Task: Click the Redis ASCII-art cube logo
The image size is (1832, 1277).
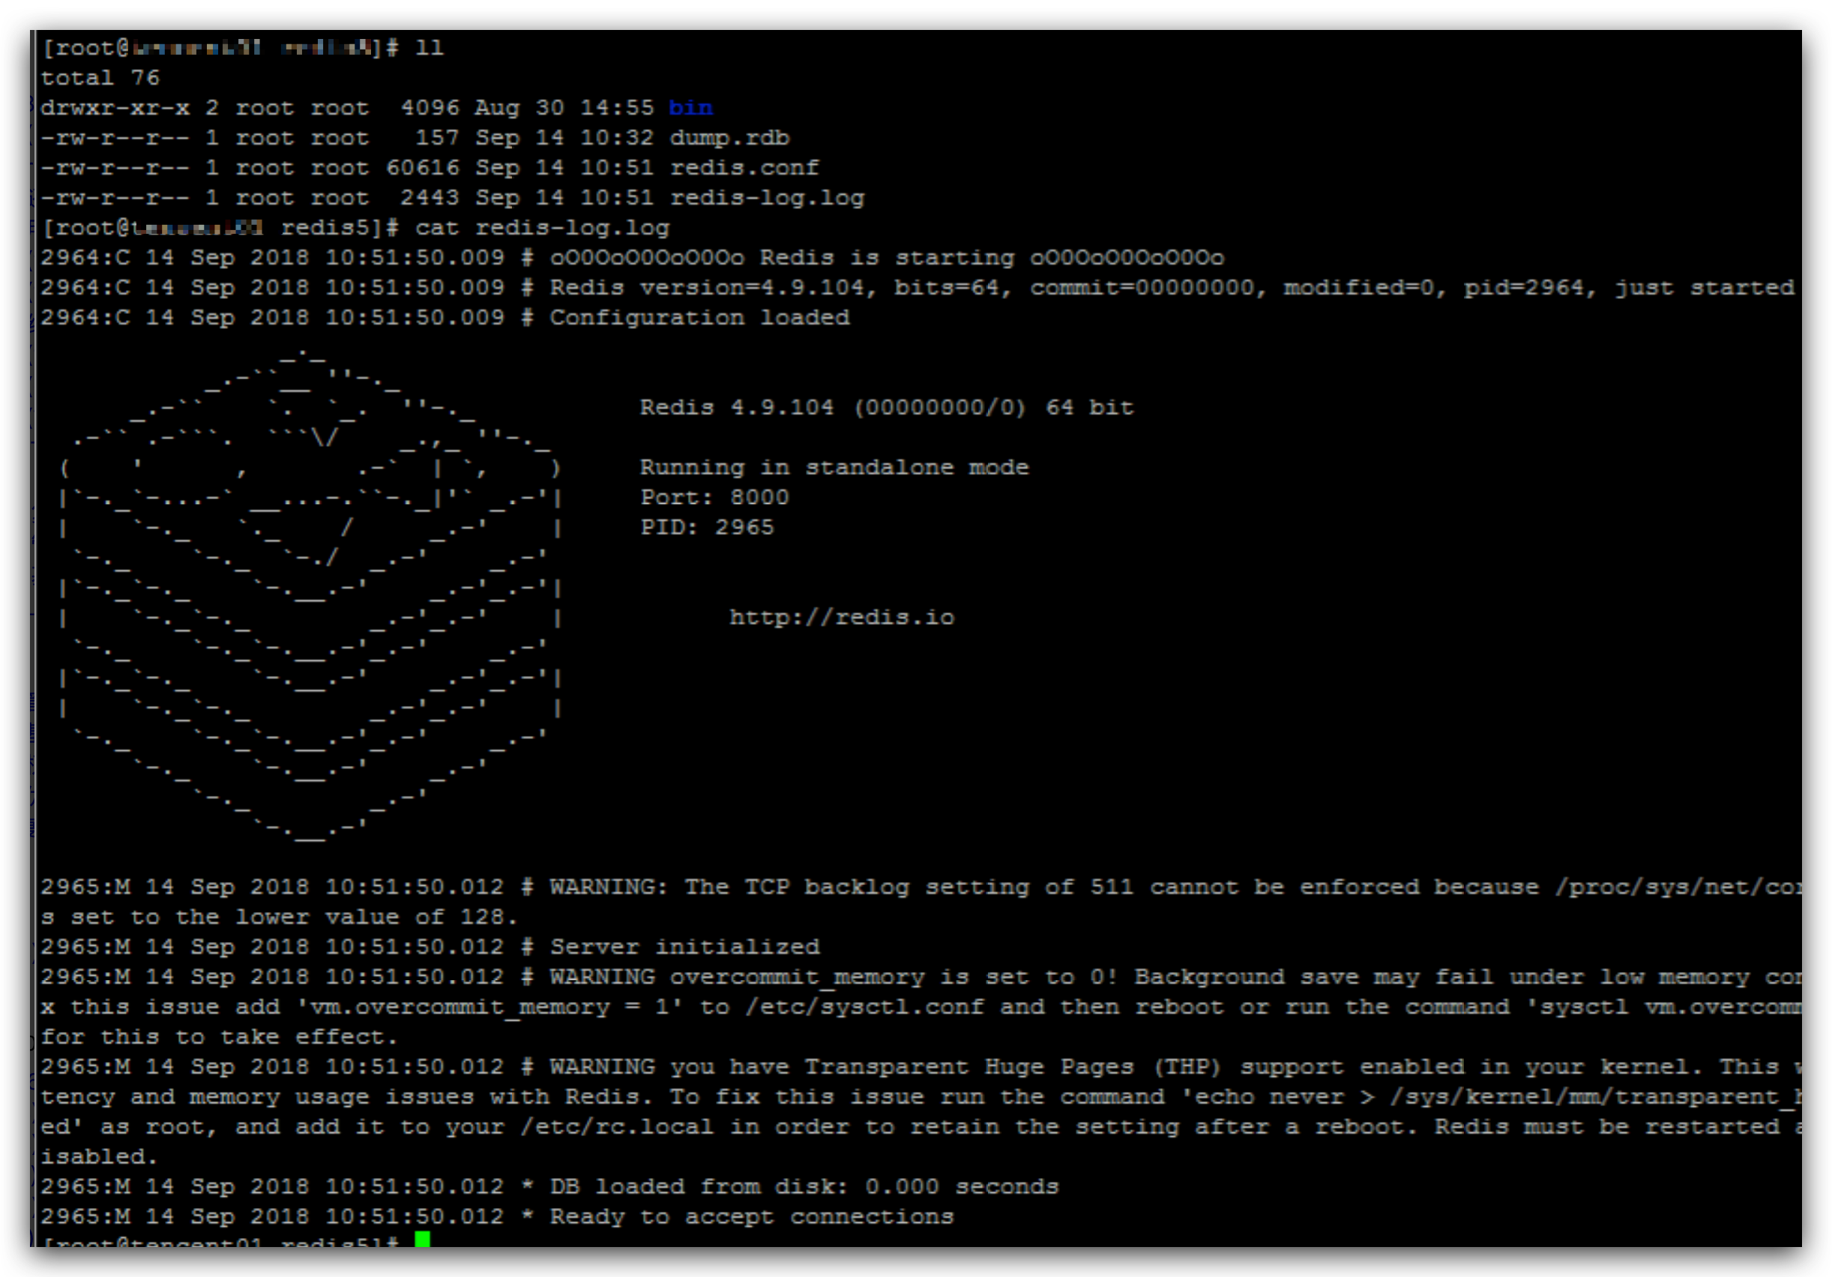Action: coord(311,594)
